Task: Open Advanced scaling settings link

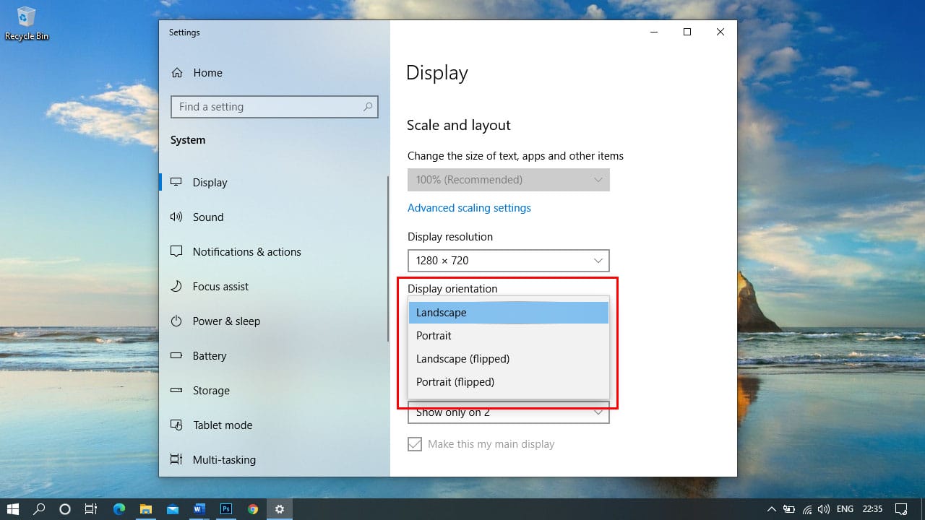Action: click(469, 208)
